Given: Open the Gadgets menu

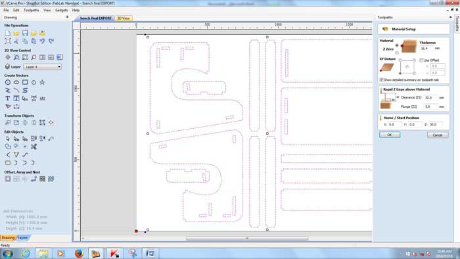Looking at the screenshot, I should tap(61, 11).
